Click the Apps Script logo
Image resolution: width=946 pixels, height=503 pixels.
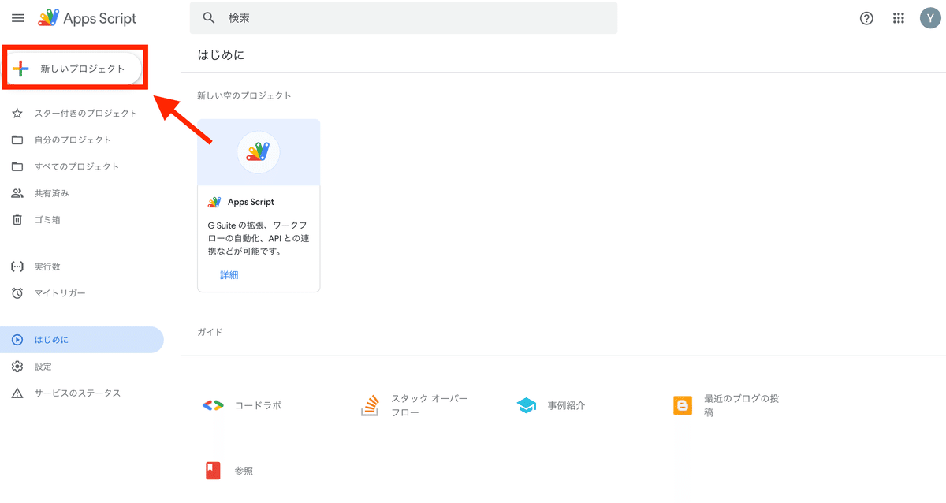[x=49, y=18]
